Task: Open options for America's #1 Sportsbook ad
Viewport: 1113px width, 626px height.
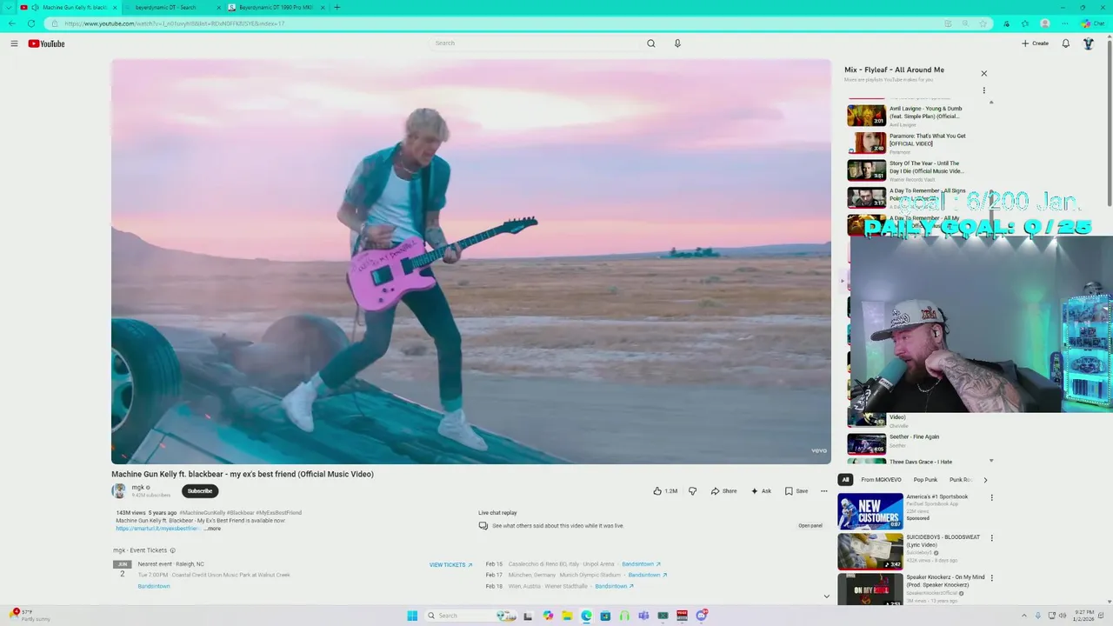Action: point(991,498)
